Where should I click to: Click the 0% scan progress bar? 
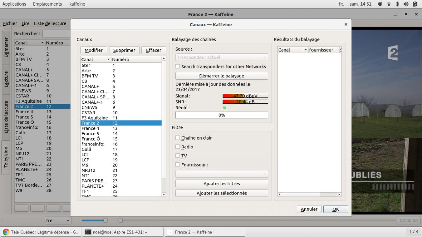click(222, 115)
